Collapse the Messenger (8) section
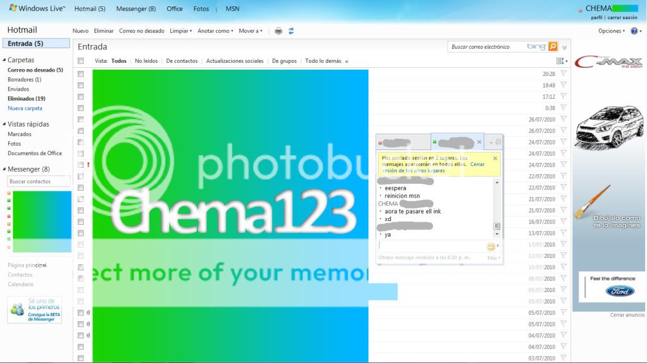The height and width of the screenshot is (363, 647). click(4, 169)
